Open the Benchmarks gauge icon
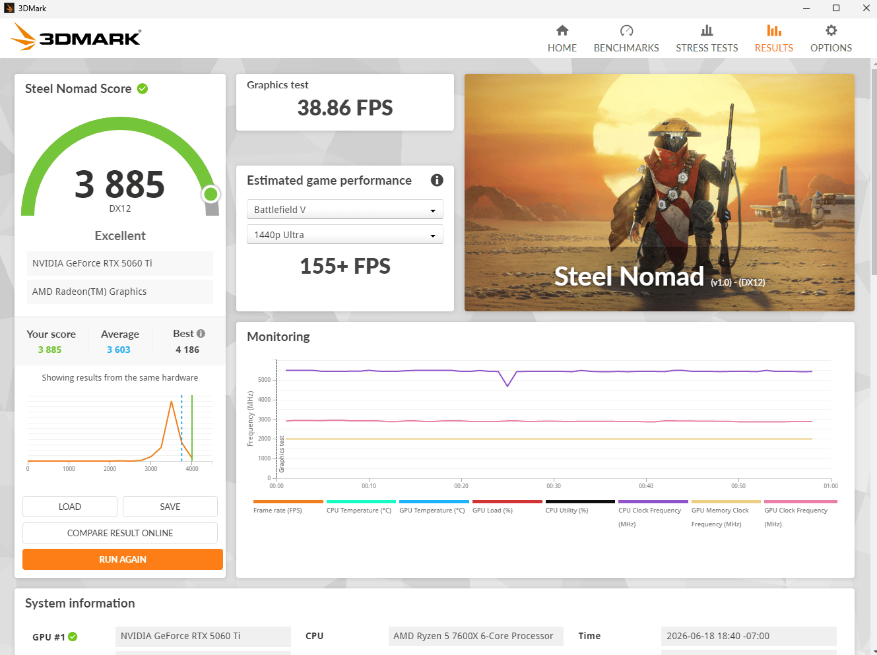The height and width of the screenshot is (655, 877). tap(626, 30)
